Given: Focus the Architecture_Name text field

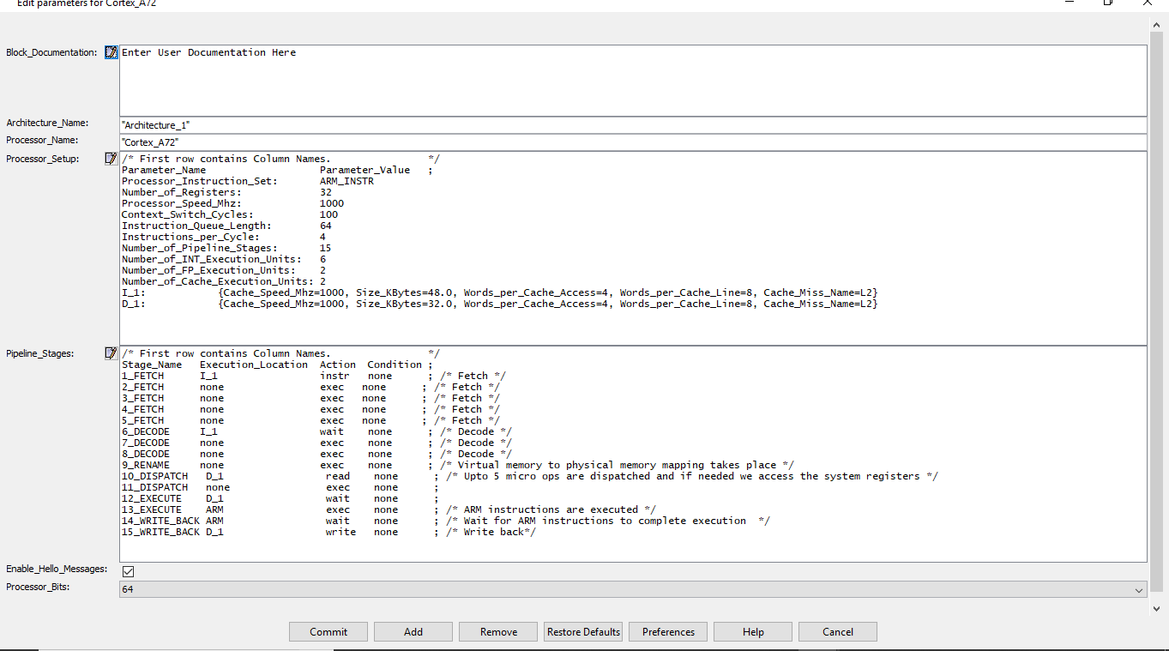Looking at the screenshot, I should (x=633, y=125).
